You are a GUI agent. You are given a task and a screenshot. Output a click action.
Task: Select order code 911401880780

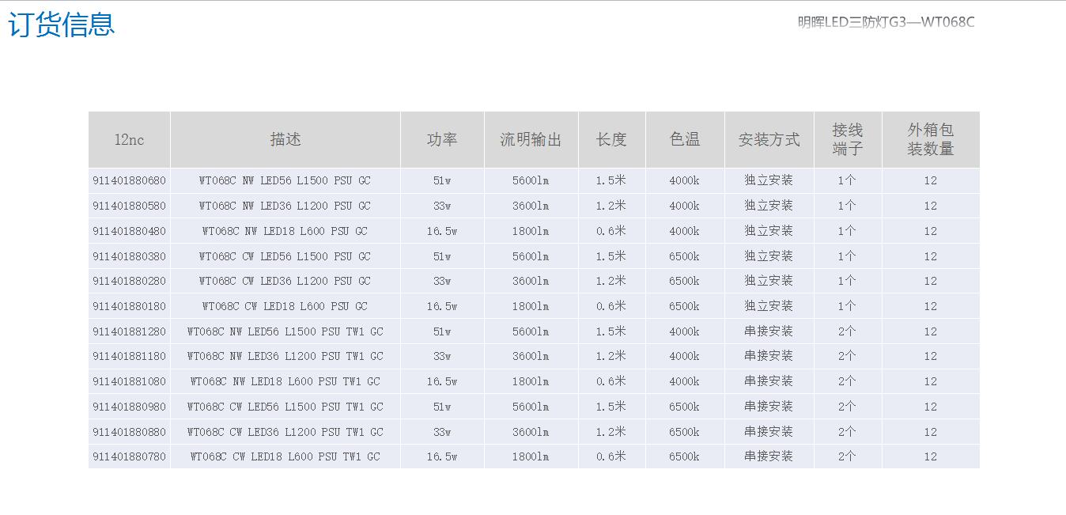click(129, 457)
